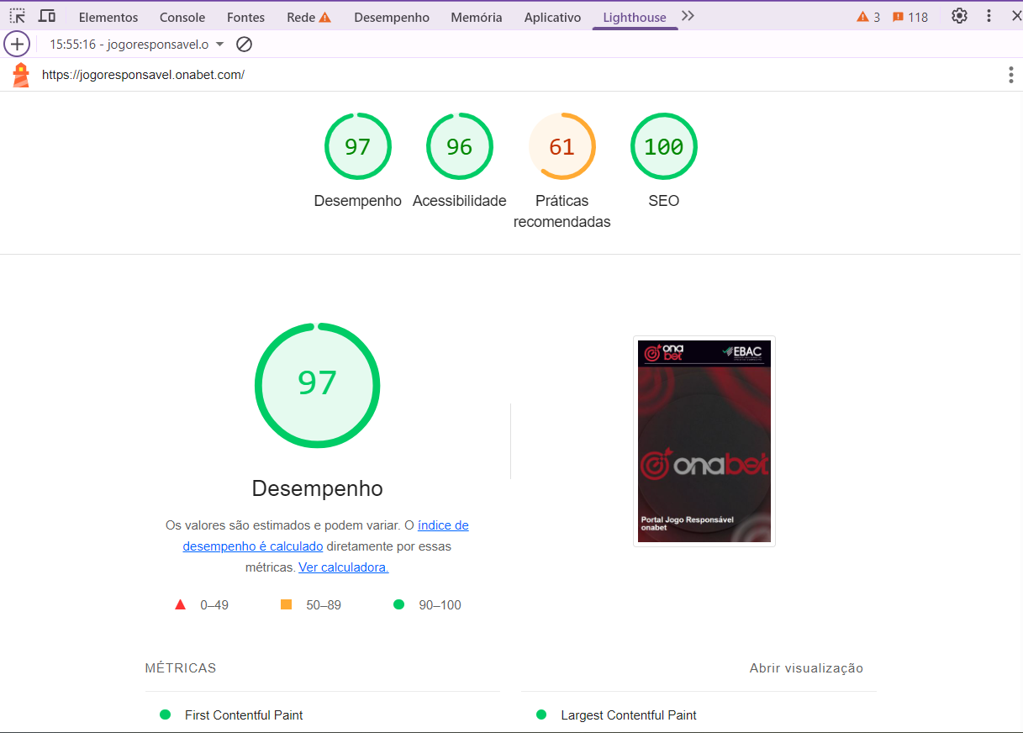Start a new Lighthouse analysis with plus button

[x=17, y=44]
